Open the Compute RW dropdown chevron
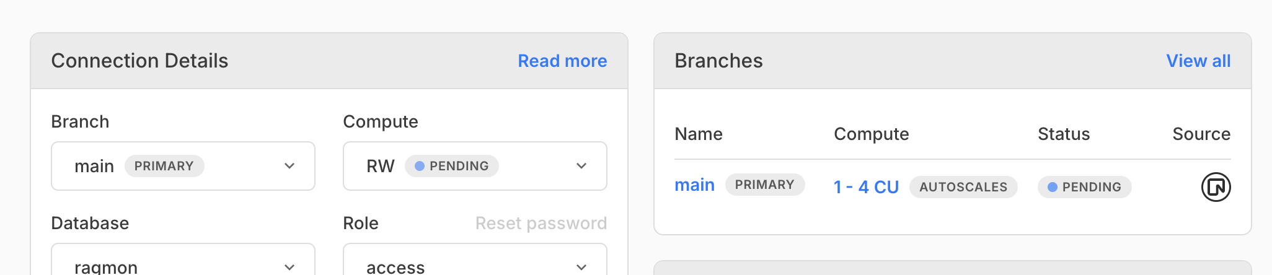1272x275 pixels. pos(581,166)
